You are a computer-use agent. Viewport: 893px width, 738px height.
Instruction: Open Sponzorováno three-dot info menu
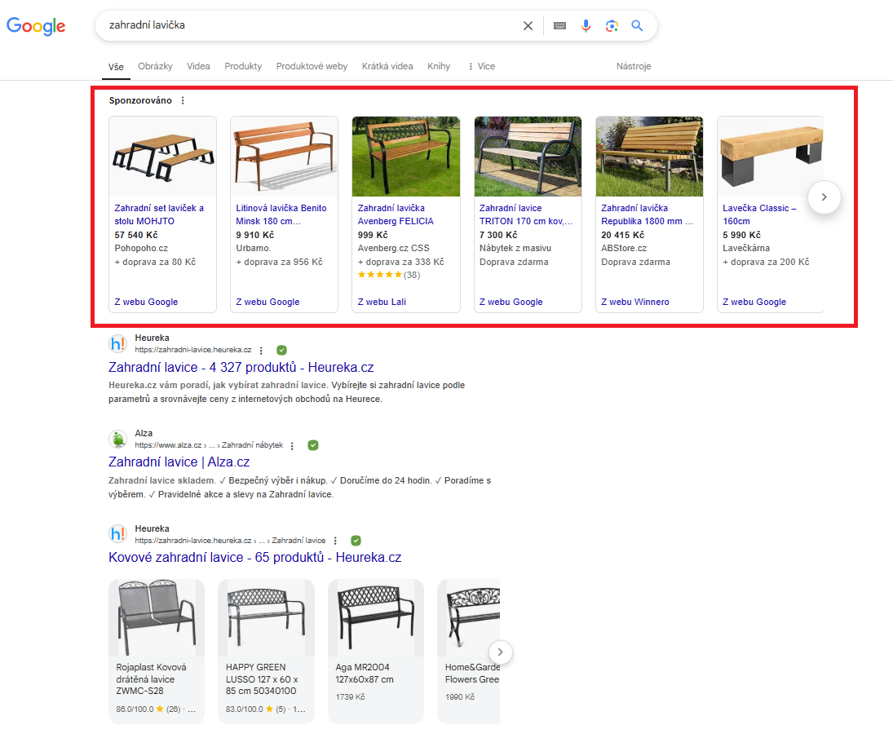coord(183,100)
